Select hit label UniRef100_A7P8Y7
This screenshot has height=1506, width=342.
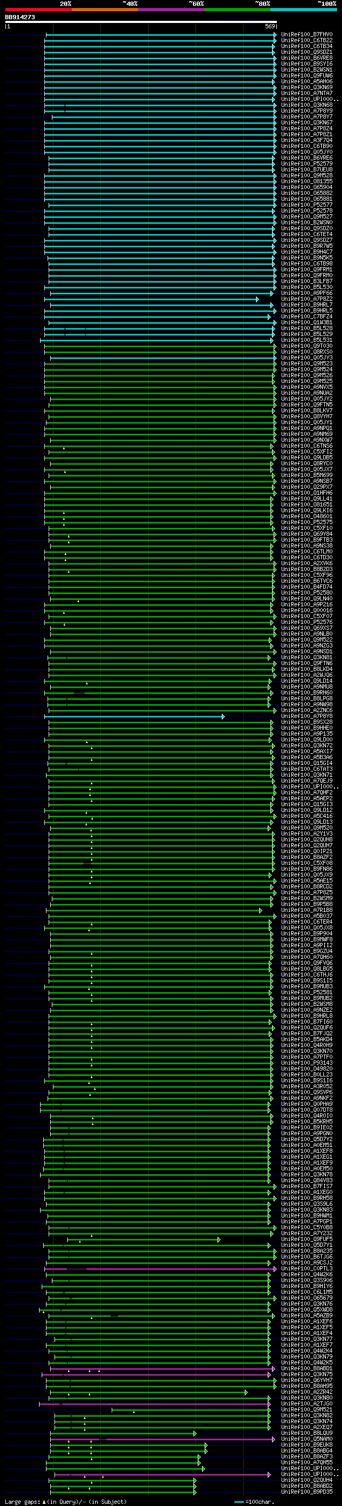point(307,117)
